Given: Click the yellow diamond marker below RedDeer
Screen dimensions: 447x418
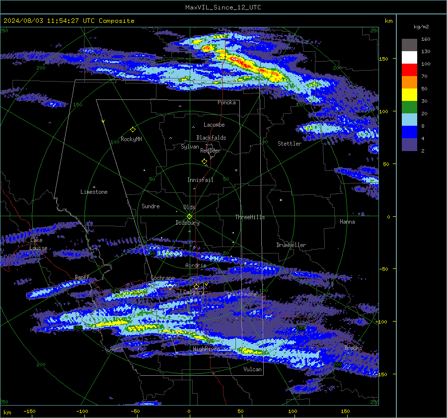Looking at the screenshot, I should (x=204, y=161).
